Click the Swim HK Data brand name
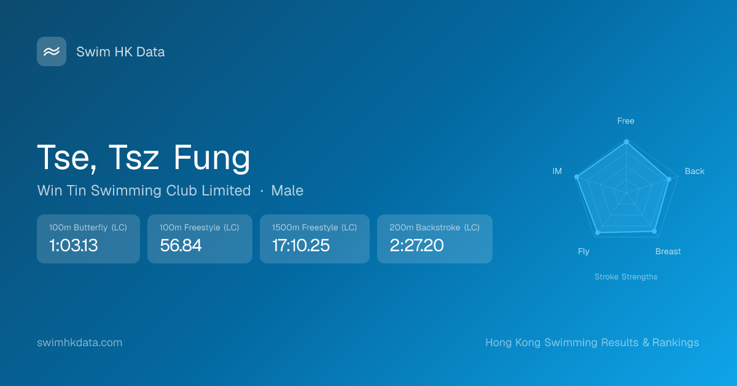 click(x=120, y=52)
